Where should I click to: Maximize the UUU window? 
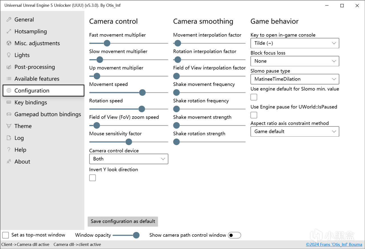coord(342,6)
